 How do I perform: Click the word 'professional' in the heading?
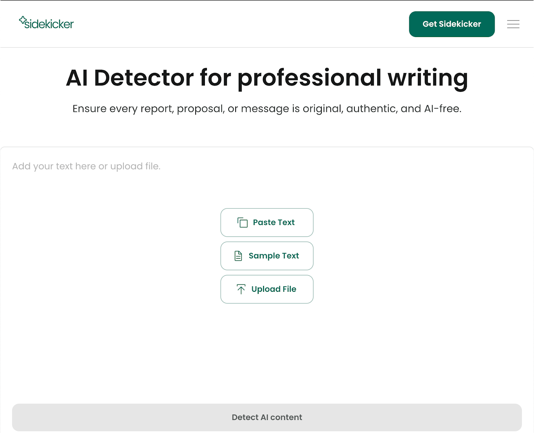pyautogui.click(x=309, y=78)
